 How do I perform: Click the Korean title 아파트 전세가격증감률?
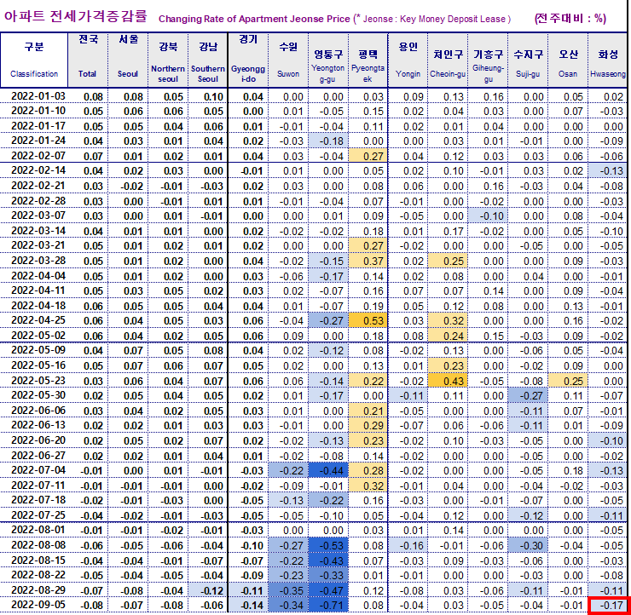click(76, 16)
